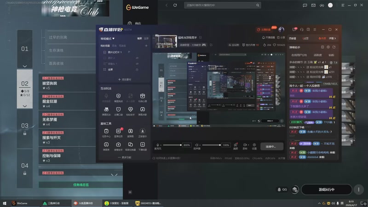
Task: Open the mail icon in WeGame top bar
Action: [313, 5]
